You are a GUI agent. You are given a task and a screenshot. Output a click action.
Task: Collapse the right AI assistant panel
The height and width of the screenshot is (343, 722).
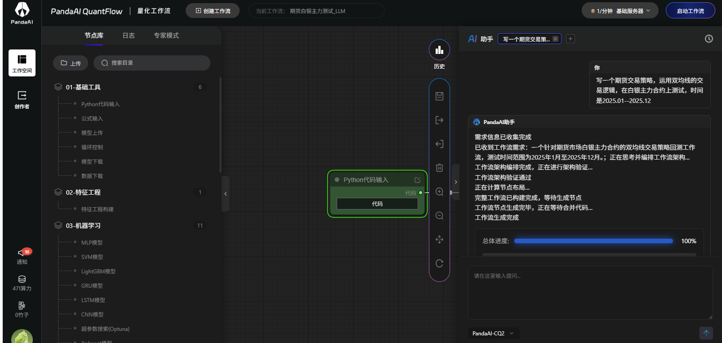[x=456, y=182]
